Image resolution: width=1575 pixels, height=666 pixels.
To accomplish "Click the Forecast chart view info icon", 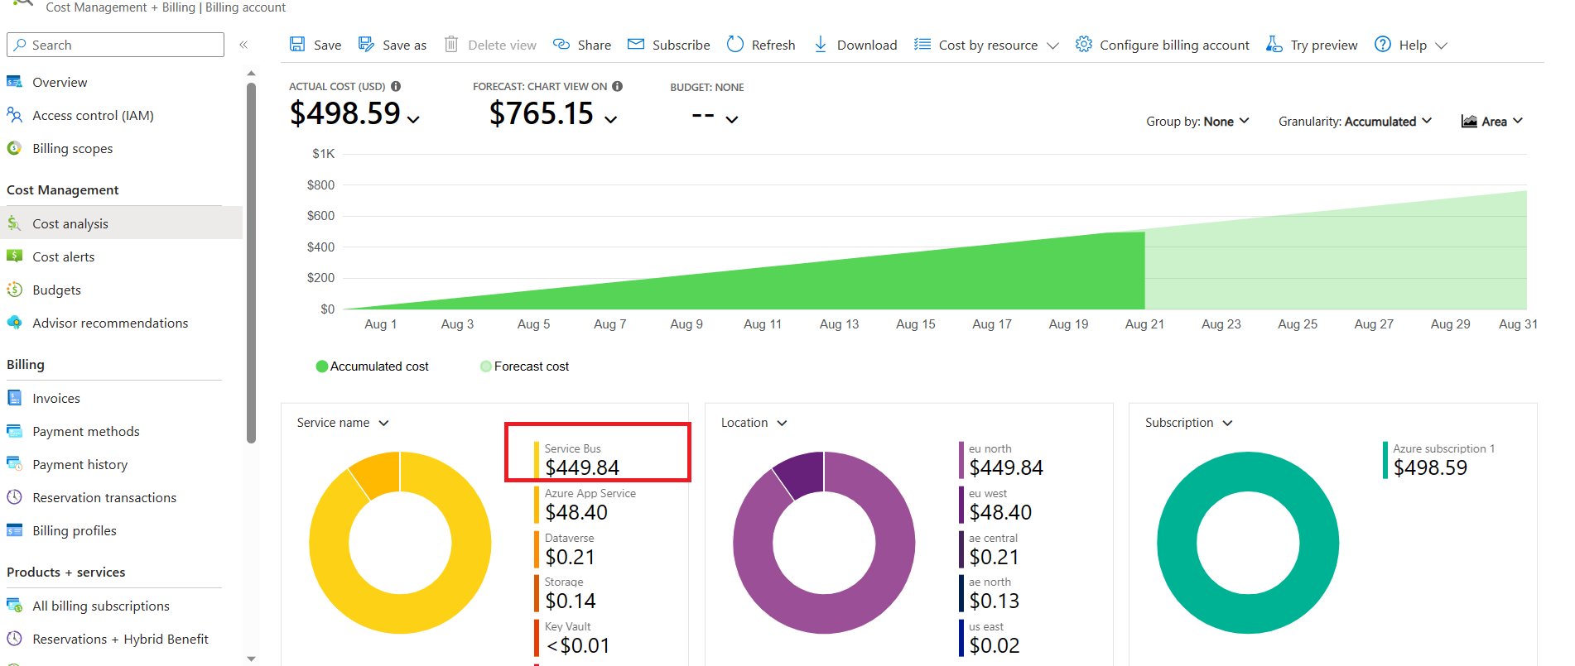I will point(618,86).
